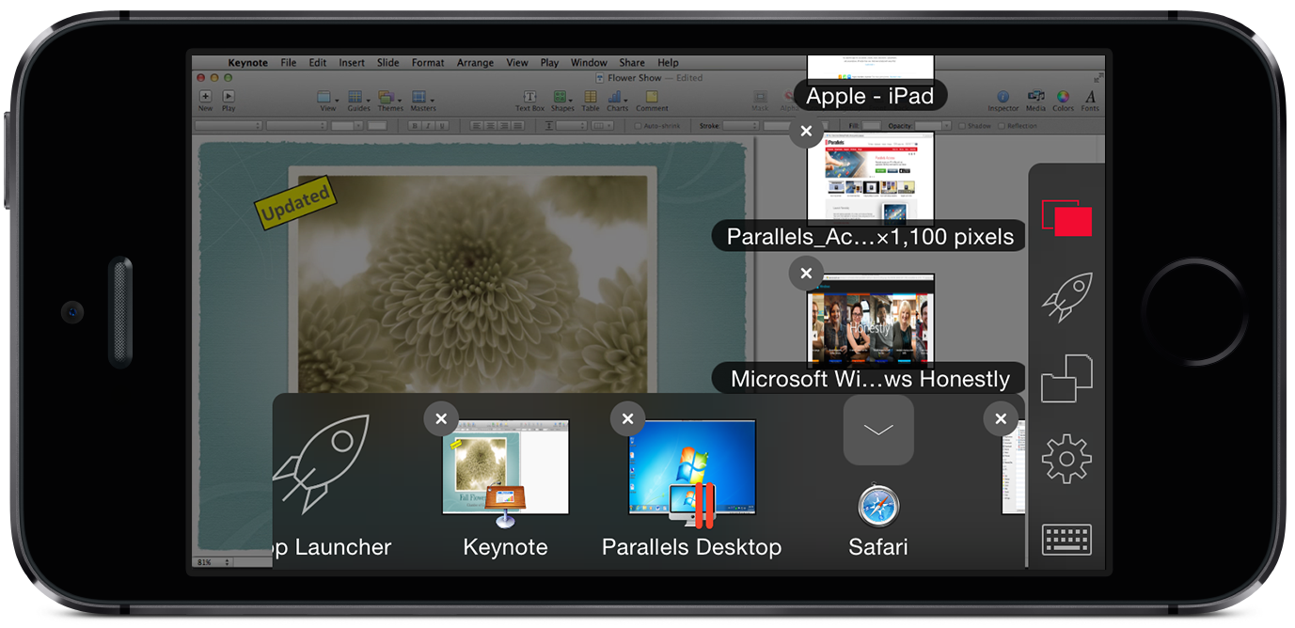Tap the overlapping windows icon in the sidebar
This screenshot has height=628, width=1295.
click(x=1066, y=379)
